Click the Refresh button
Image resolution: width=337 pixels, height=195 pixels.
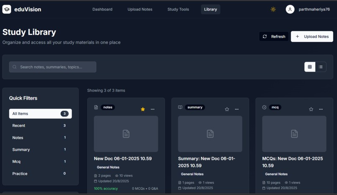click(x=274, y=36)
